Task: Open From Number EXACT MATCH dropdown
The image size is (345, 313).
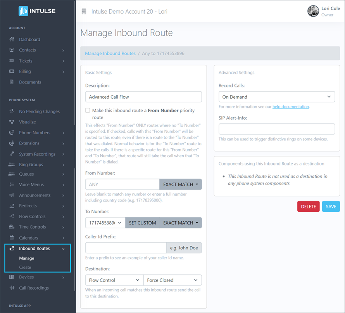Action: click(x=180, y=184)
